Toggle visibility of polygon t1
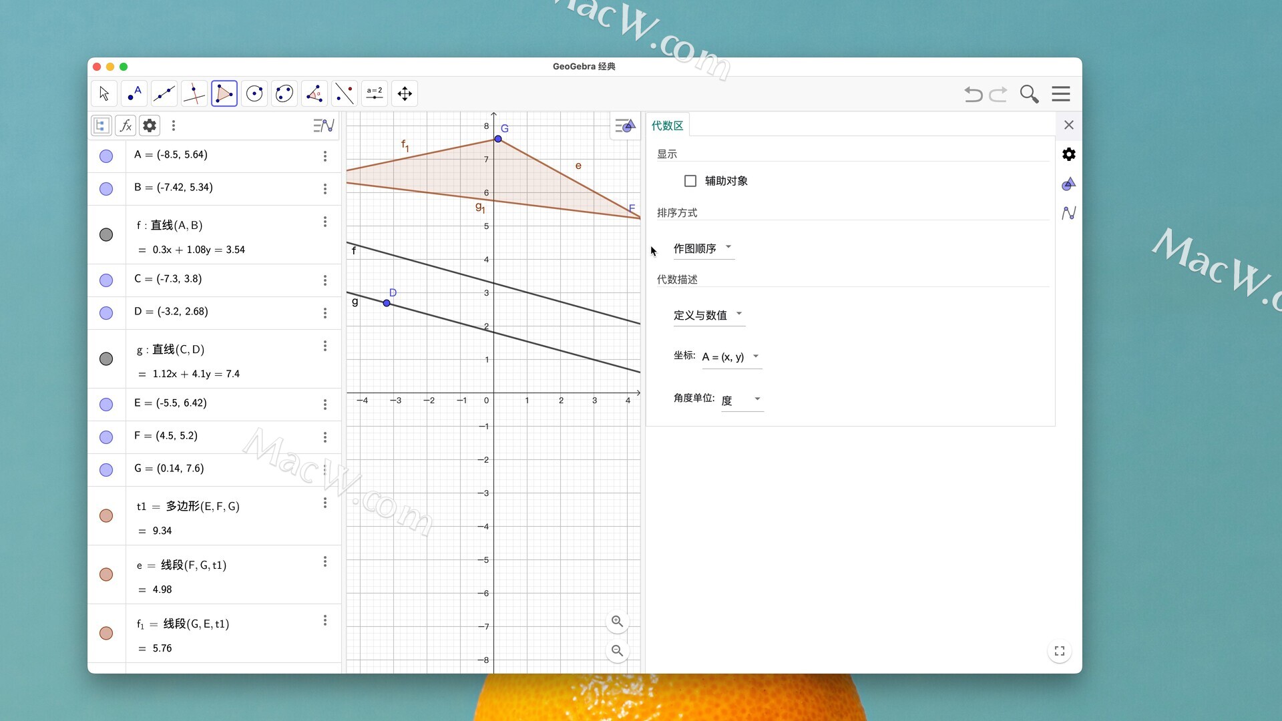Image resolution: width=1282 pixels, height=721 pixels. click(x=106, y=516)
